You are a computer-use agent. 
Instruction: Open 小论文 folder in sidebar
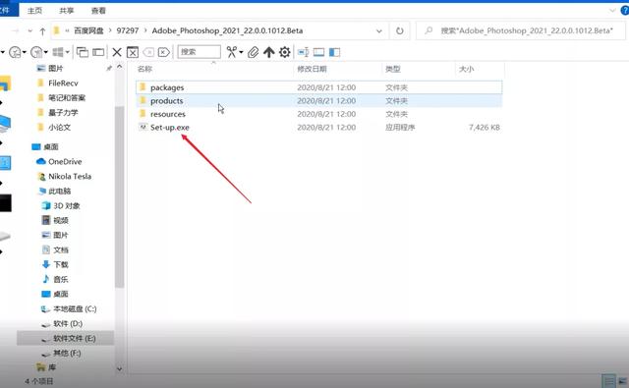click(59, 128)
